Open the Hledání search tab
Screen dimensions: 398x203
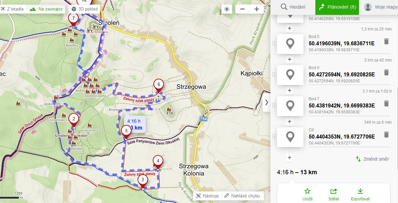[293, 7]
